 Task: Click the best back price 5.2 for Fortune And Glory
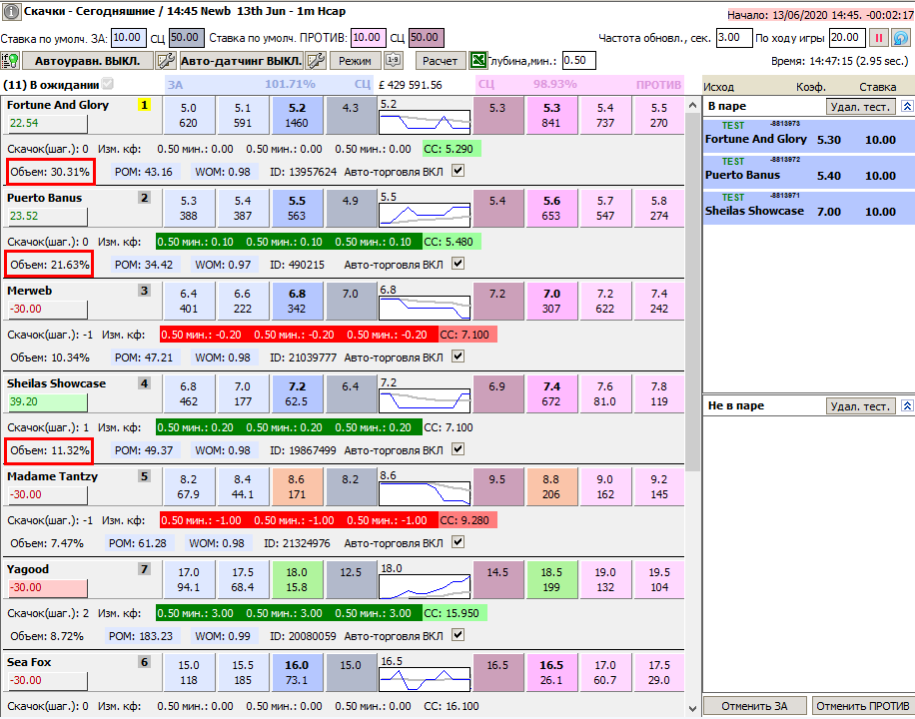click(x=297, y=115)
